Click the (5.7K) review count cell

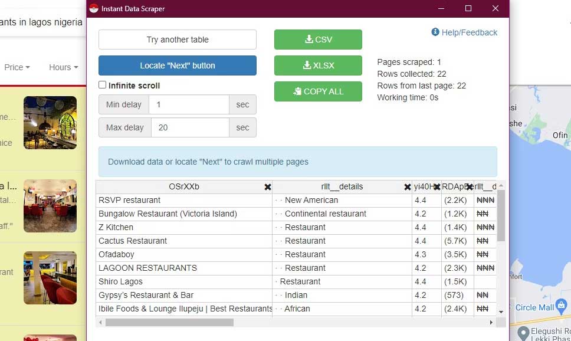[x=457, y=241]
